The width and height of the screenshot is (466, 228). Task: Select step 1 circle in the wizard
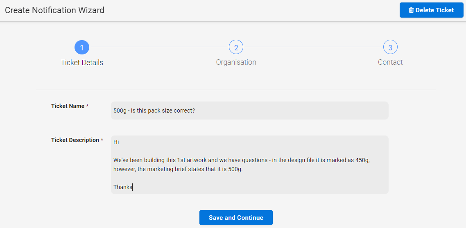[82, 47]
